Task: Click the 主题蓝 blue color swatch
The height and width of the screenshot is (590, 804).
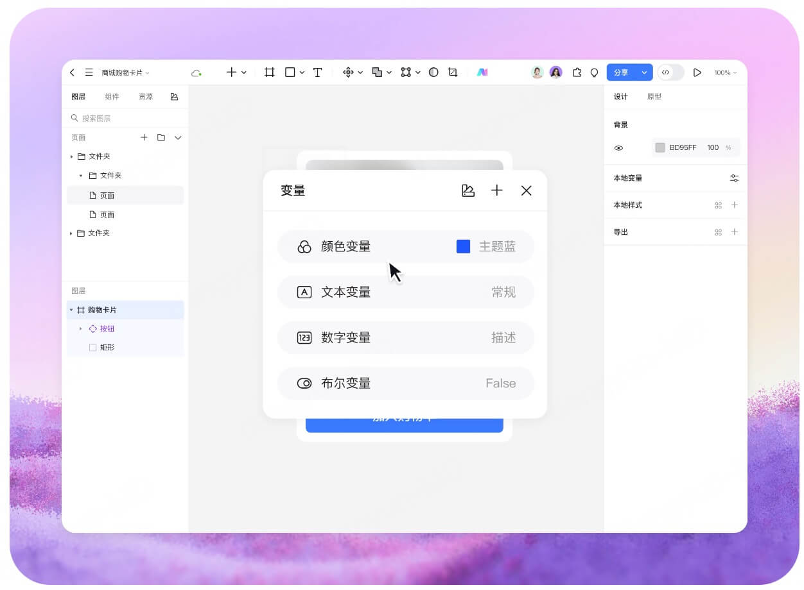Action: [463, 246]
